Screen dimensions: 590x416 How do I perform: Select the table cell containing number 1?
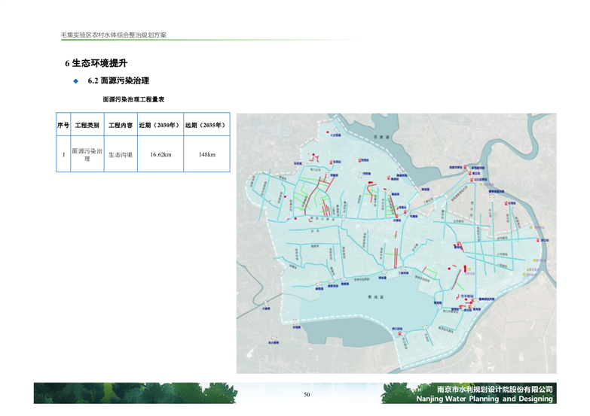click(x=63, y=155)
